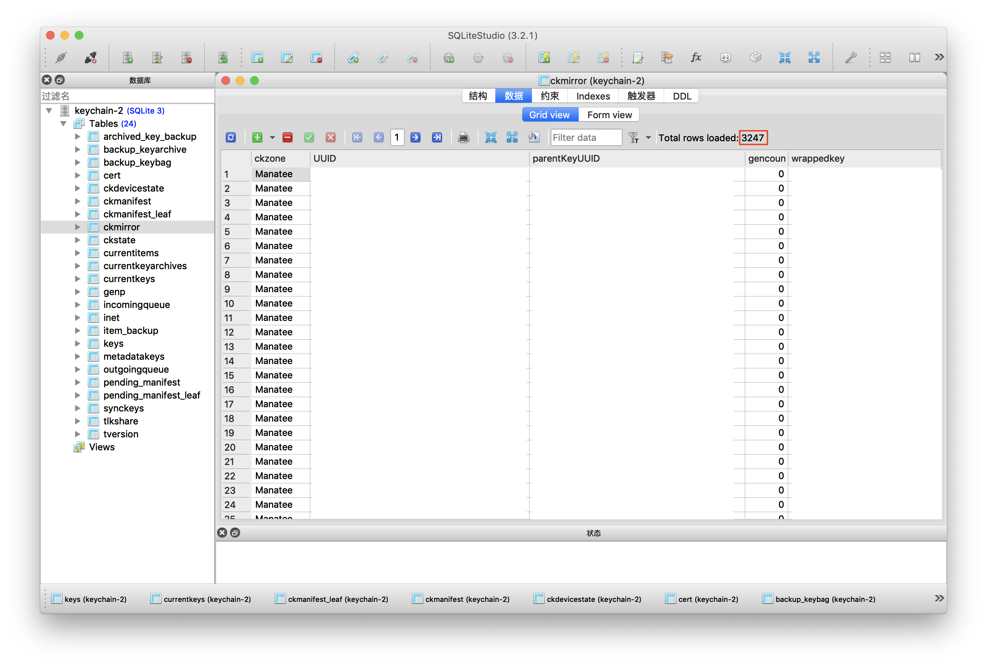
Task: Select the Grid view toggle
Action: click(549, 115)
